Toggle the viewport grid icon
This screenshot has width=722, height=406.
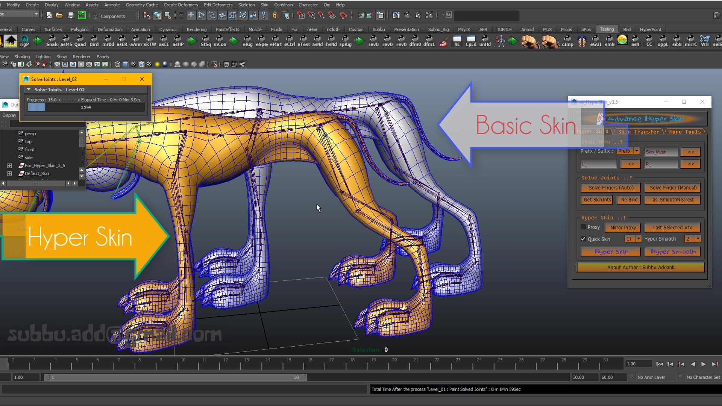[57, 64]
